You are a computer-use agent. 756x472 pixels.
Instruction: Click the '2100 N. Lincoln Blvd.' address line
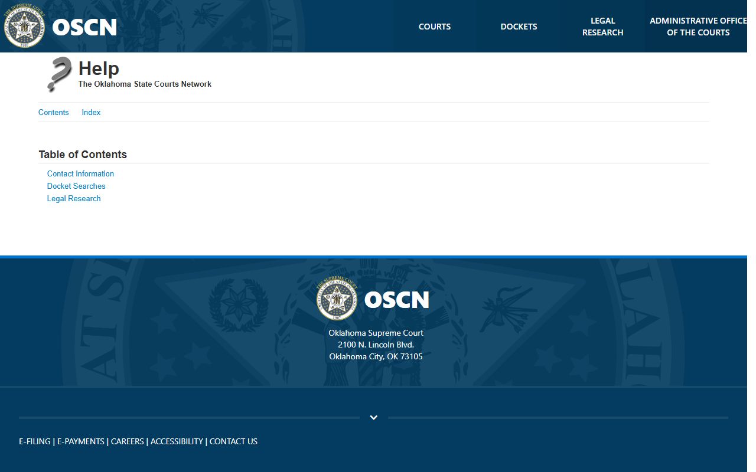point(376,345)
